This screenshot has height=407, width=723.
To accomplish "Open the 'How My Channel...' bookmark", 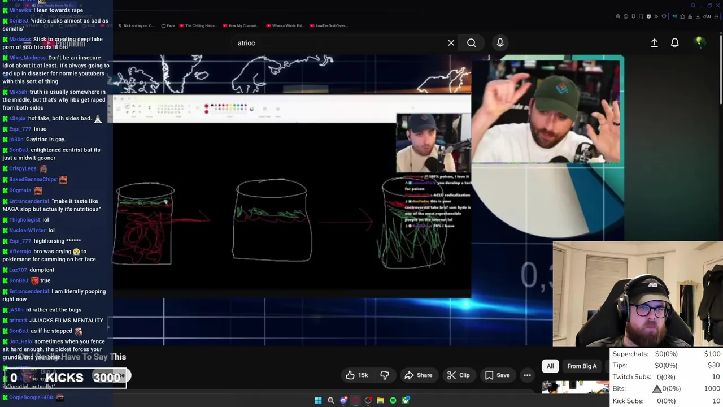I will (241, 25).
